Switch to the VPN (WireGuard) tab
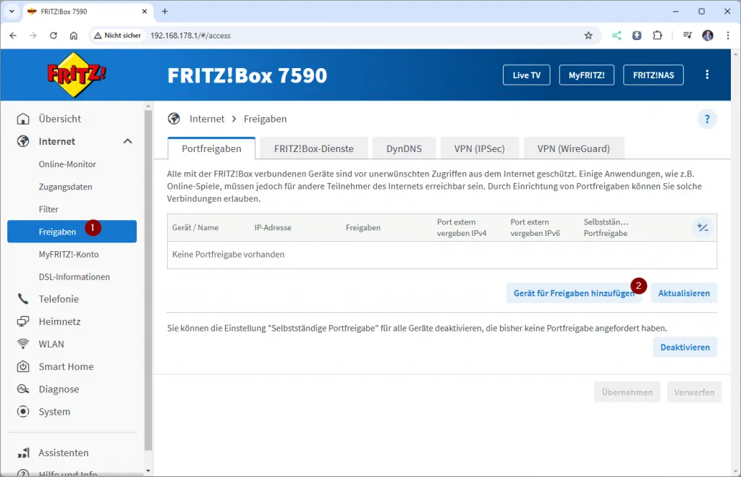This screenshot has height=477, width=741. coord(573,148)
